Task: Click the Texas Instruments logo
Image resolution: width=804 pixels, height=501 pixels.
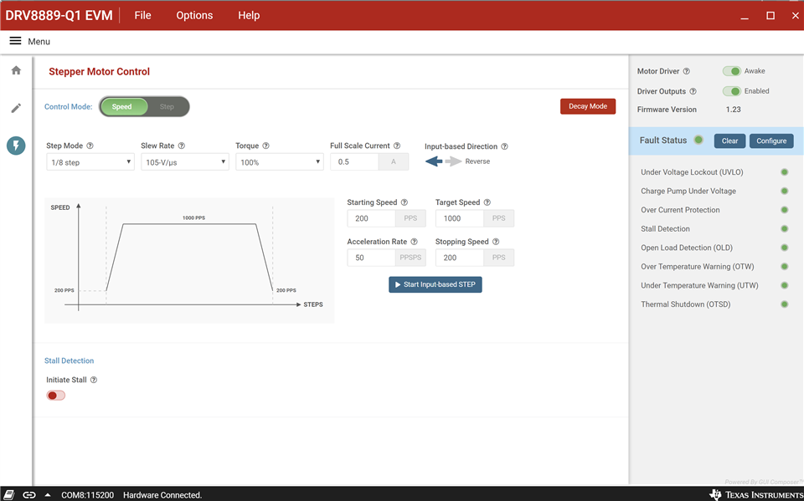Action: click(755, 494)
